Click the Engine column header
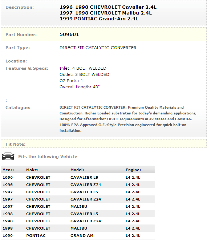 tap(133, 170)
